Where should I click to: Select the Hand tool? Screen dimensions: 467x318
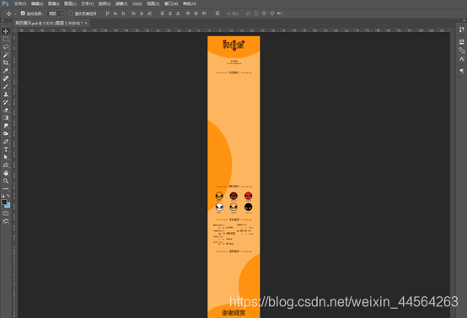6,173
